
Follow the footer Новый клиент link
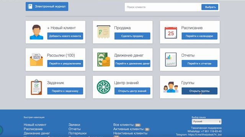coord(35,125)
